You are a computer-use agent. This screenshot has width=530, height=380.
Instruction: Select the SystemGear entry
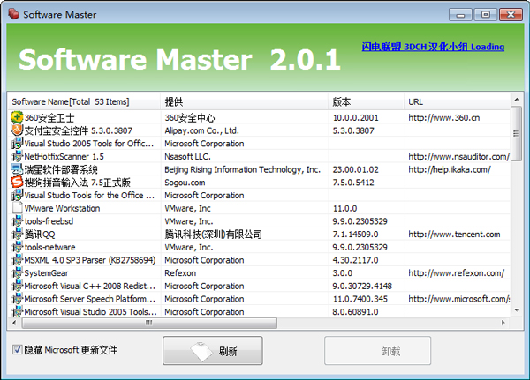tap(46, 273)
